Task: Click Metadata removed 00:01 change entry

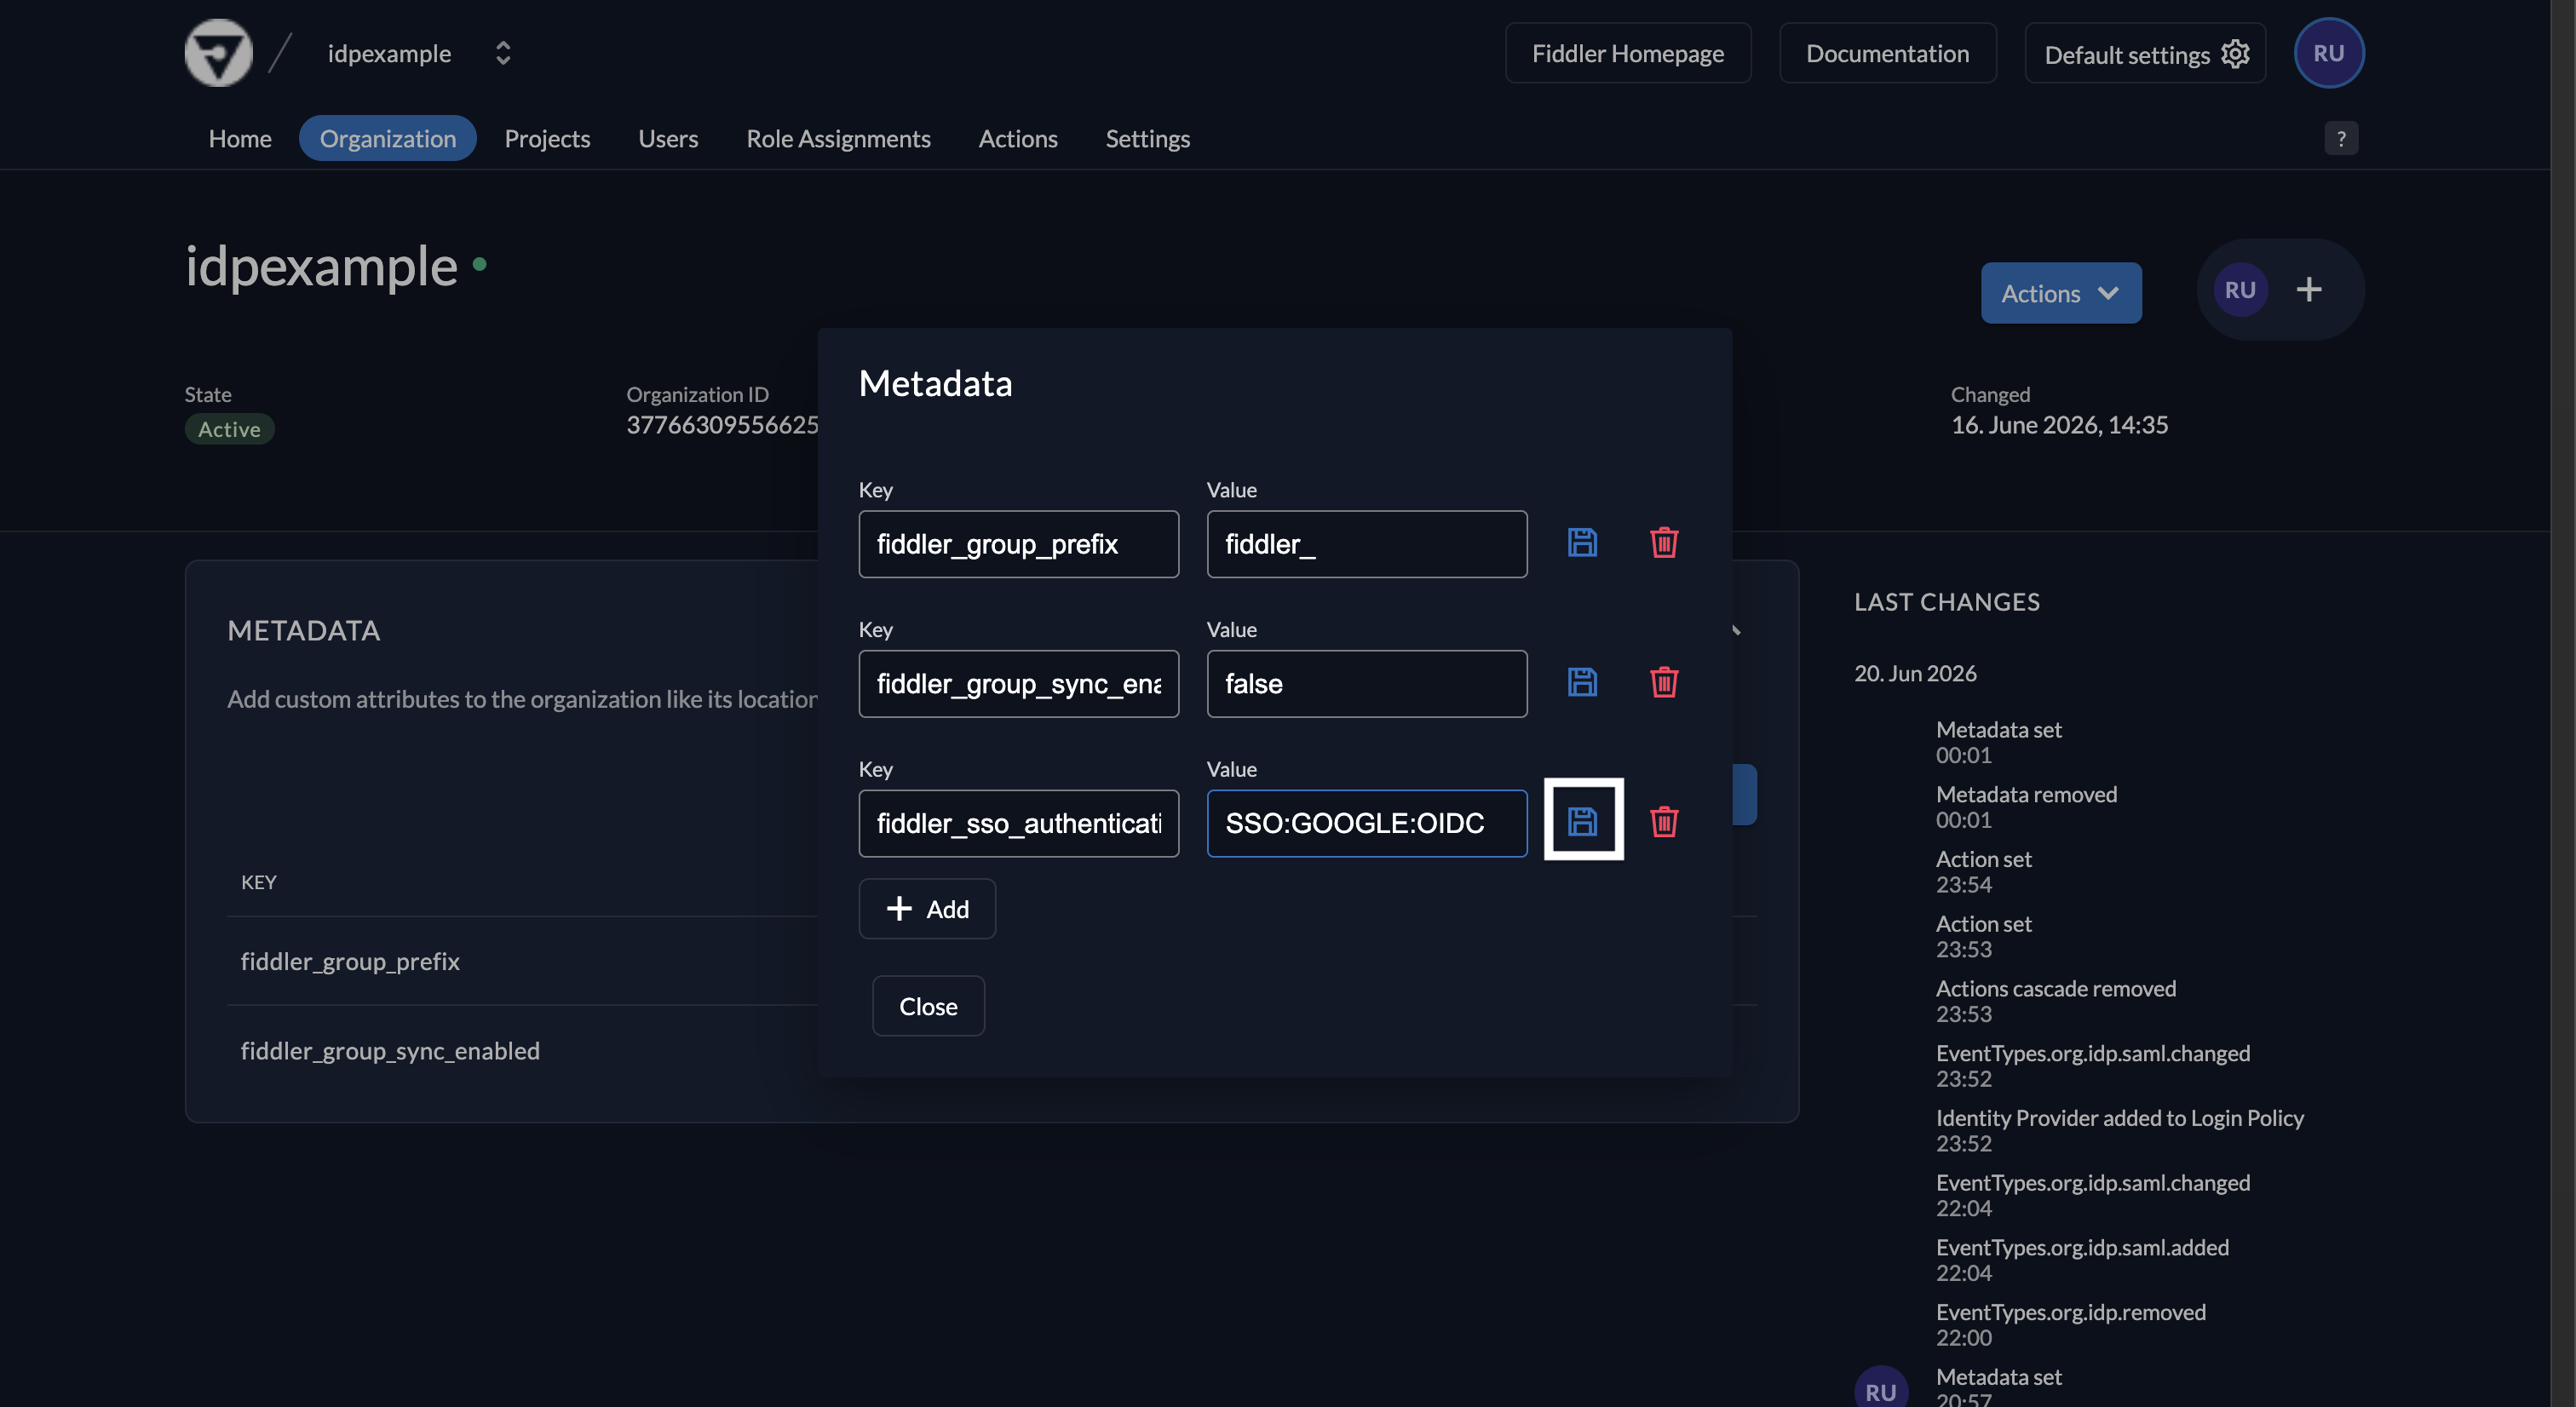Action: pyautogui.click(x=2026, y=806)
